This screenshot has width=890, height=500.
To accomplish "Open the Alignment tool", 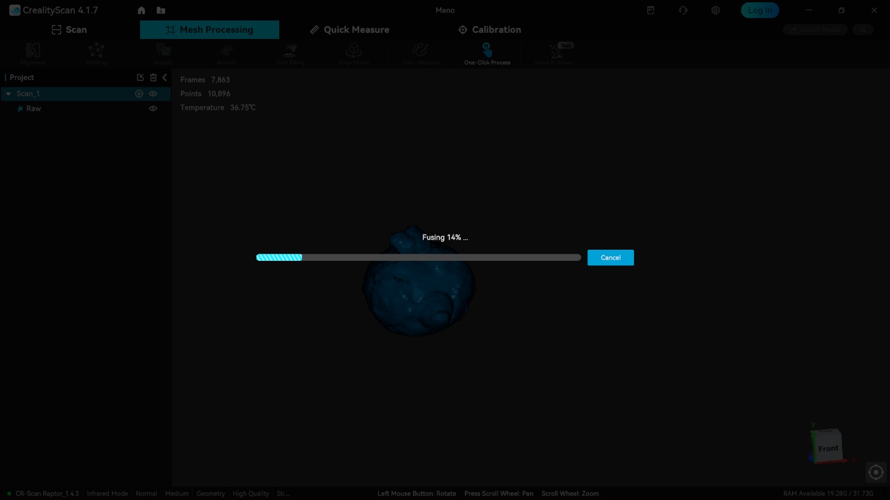I will click(33, 54).
